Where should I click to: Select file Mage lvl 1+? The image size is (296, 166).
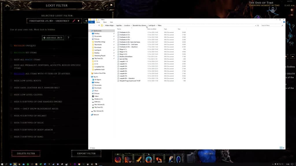pos(123,49)
